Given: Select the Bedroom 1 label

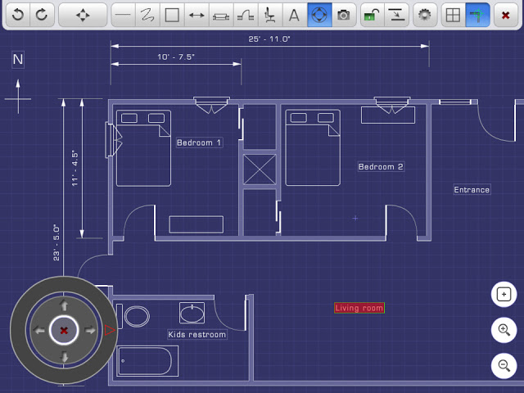Looking at the screenshot, I should point(199,142).
